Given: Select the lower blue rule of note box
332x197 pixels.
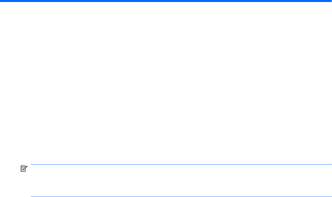Looking at the screenshot, I should coord(181,197).
